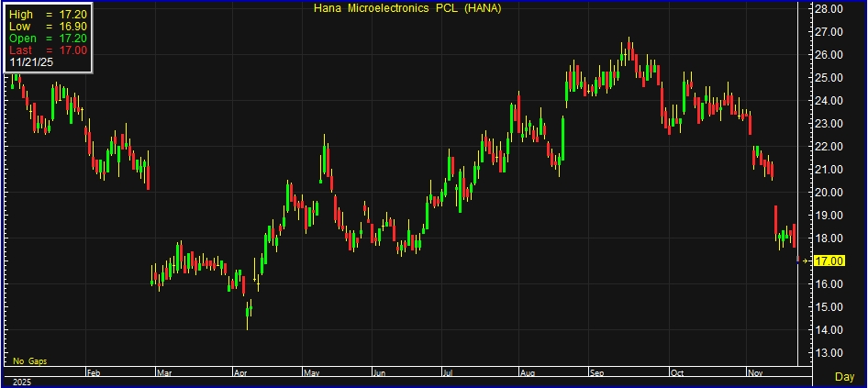Click the Feb label on the time axis
The width and height of the screenshot is (868, 388).
(x=92, y=373)
